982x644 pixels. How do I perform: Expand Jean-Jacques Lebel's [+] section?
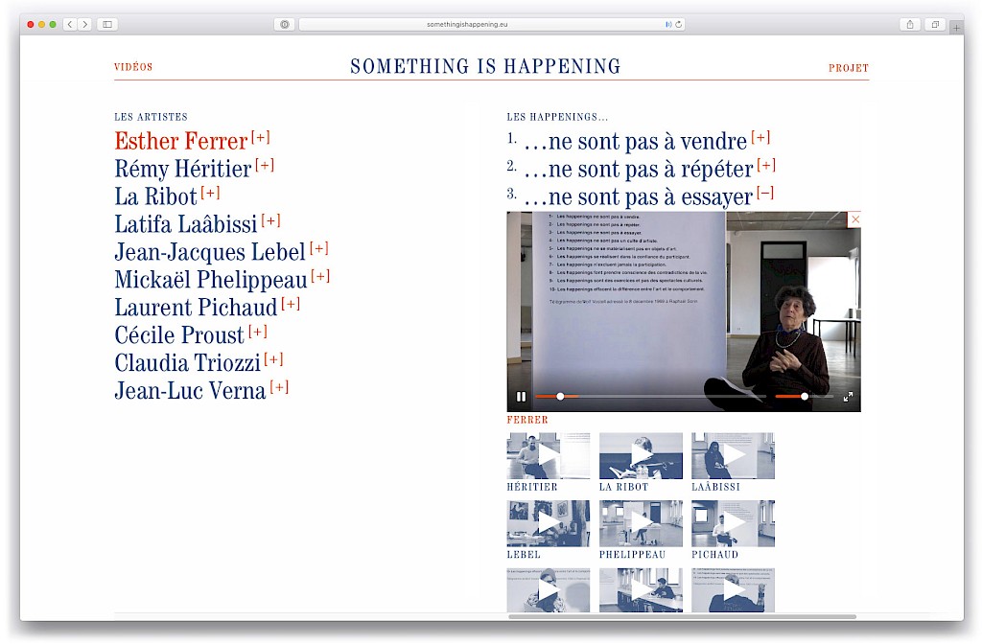(x=318, y=248)
